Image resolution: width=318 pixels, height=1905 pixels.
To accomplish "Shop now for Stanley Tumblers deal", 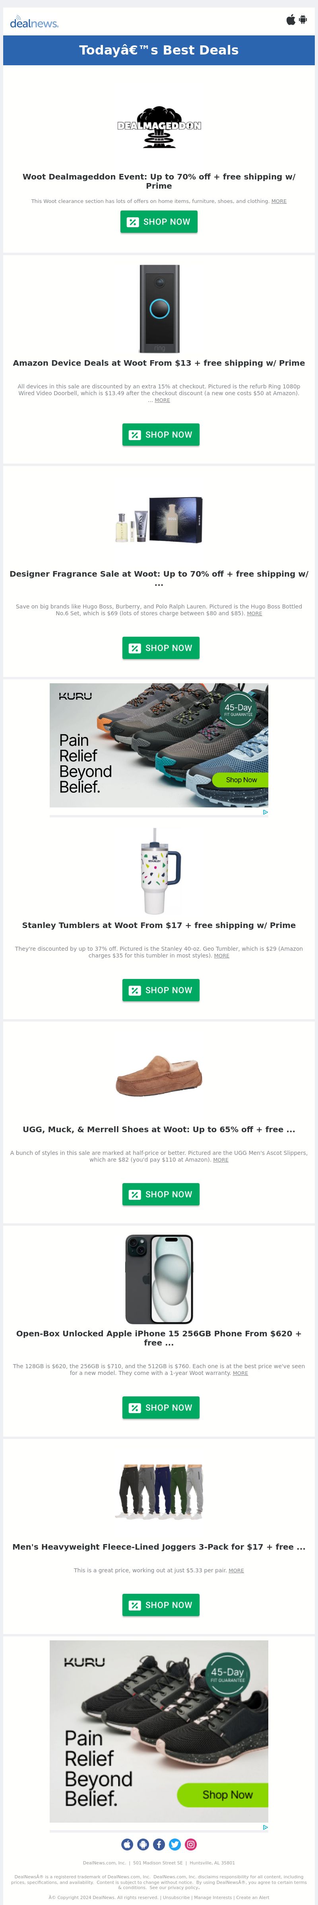I will pyautogui.click(x=161, y=990).
